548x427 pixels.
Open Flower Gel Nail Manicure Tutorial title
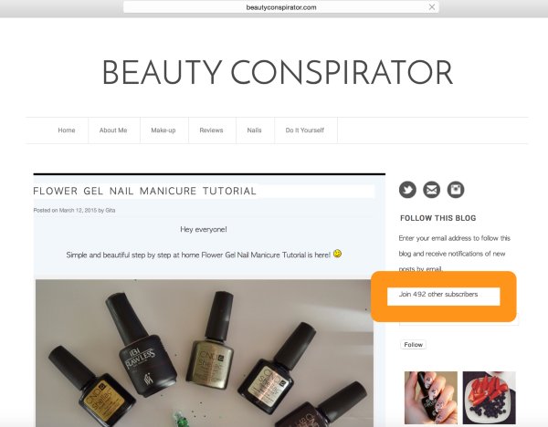(x=144, y=191)
